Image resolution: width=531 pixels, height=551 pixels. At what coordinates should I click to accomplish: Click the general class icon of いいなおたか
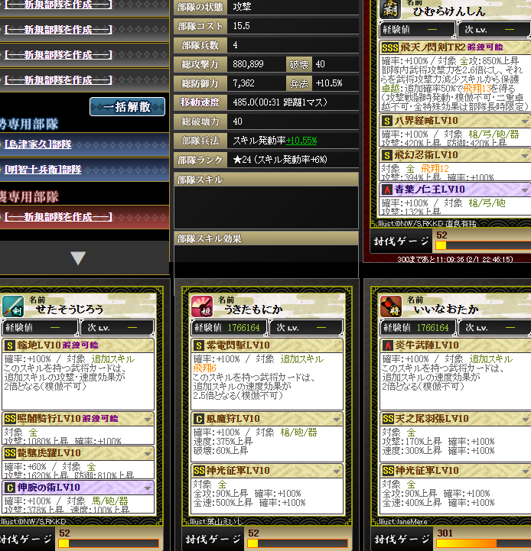pyautogui.click(x=390, y=306)
